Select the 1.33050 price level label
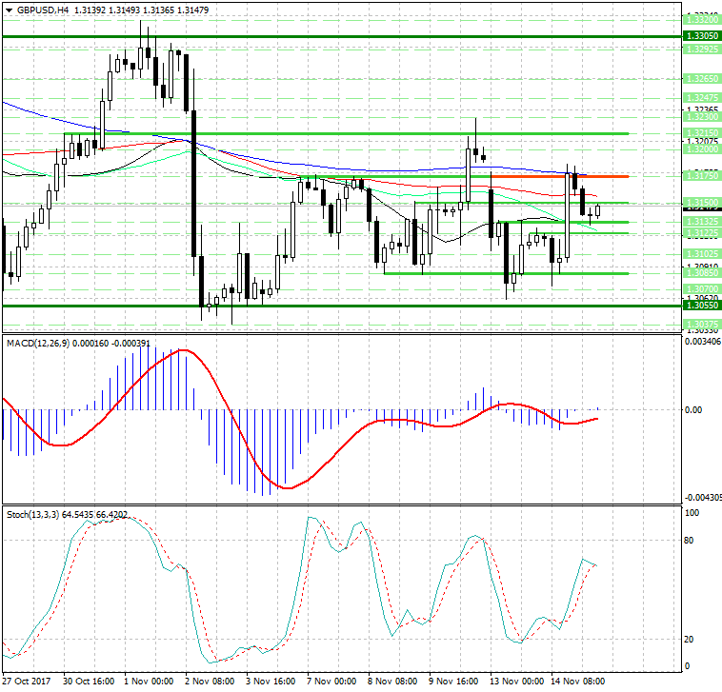Image resolution: width=722 pixels, height=692 pixels. (701, 35)
